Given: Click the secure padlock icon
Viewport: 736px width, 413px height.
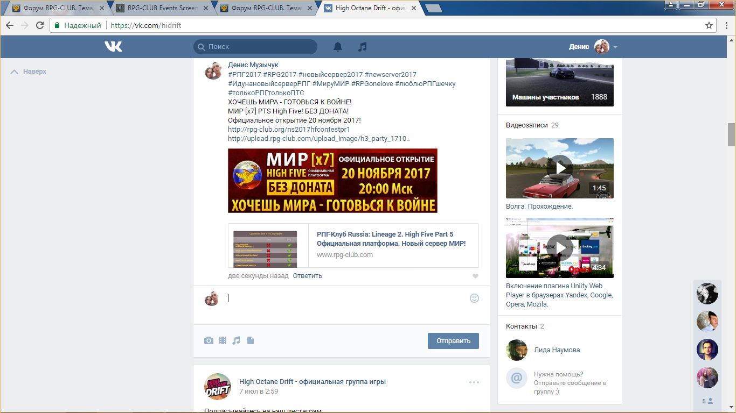Looking at the screenshot, I should point(57,25).
